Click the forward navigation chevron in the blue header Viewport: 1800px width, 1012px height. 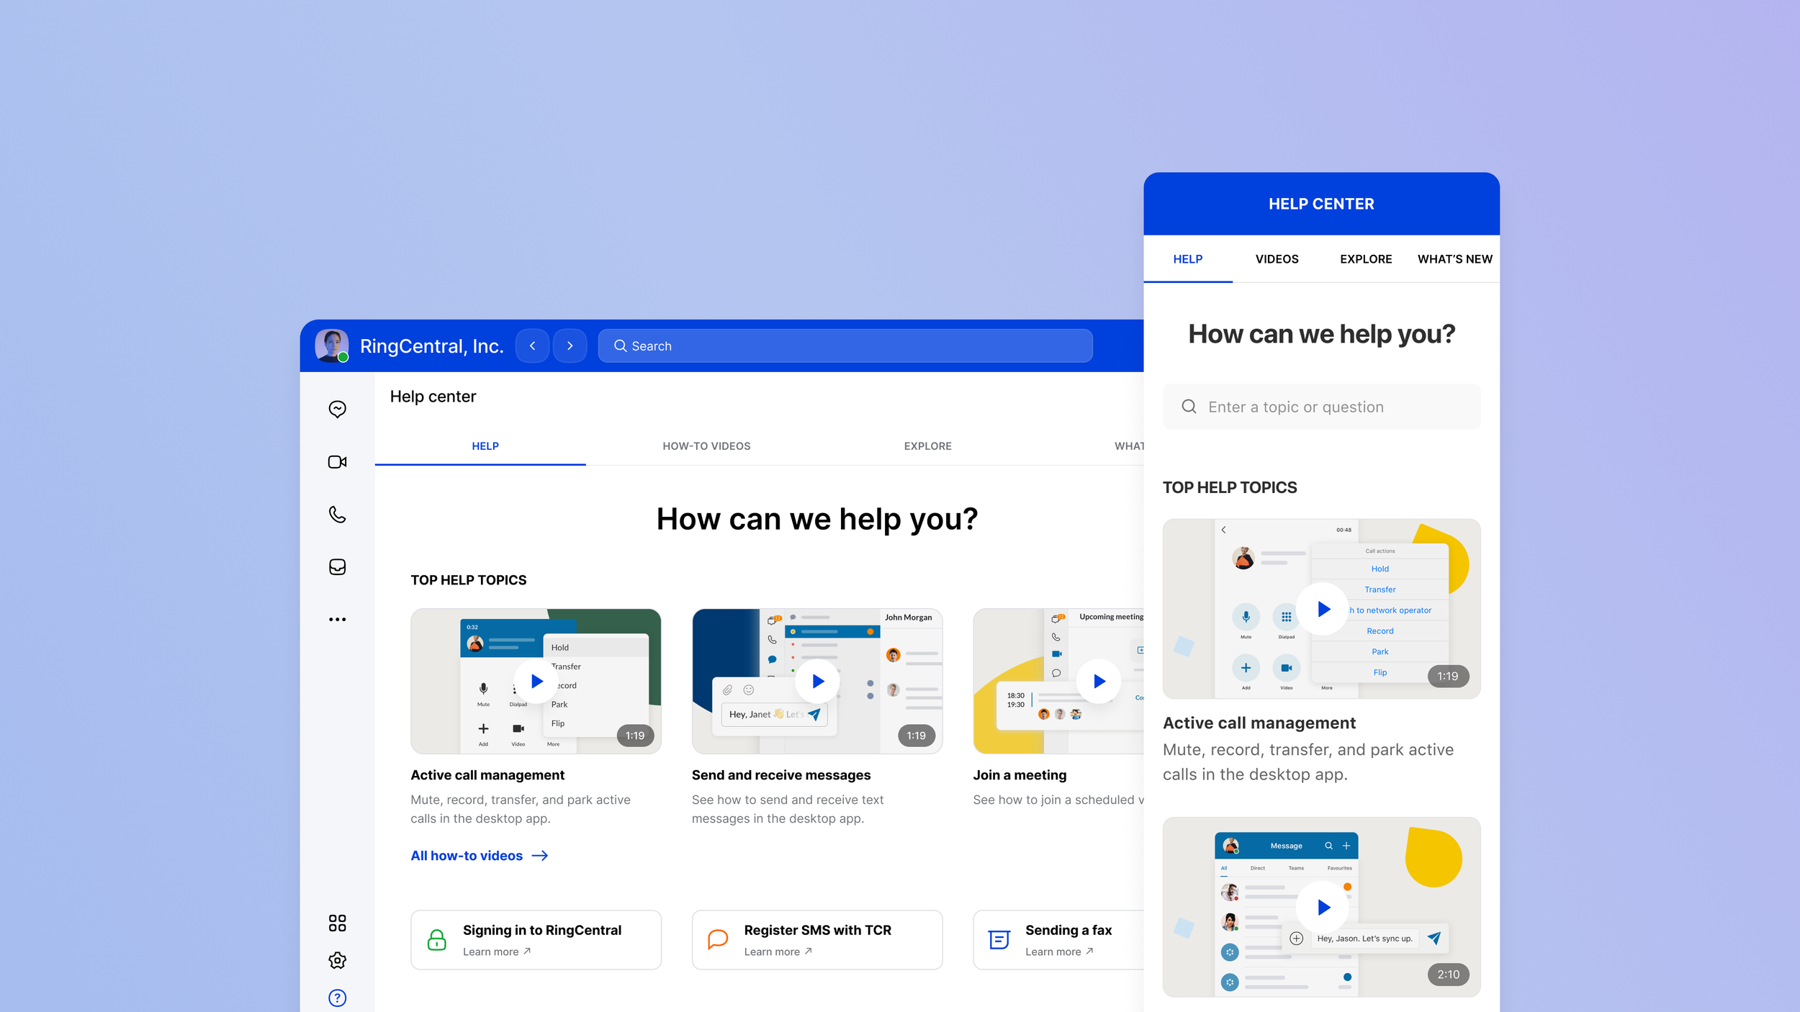[570, 345]
